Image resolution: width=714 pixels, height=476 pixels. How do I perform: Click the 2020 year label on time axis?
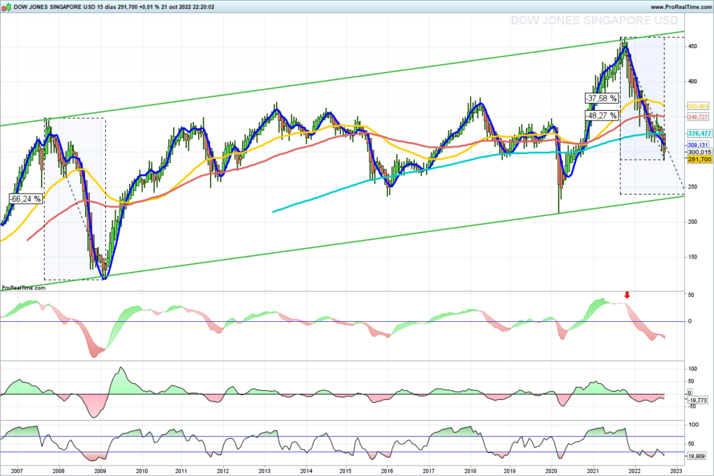click(552, 471)
